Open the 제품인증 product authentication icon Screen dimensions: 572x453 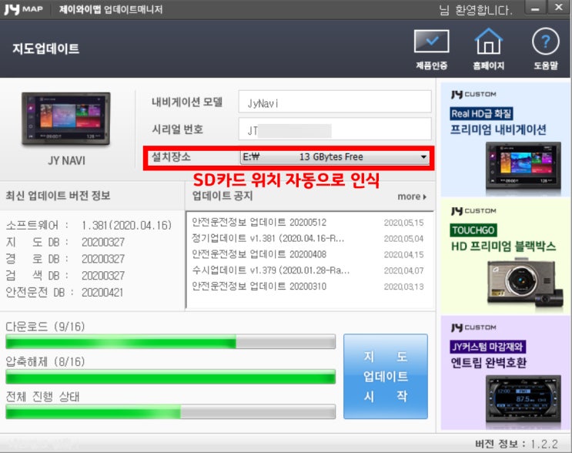[x=432, y=49]
